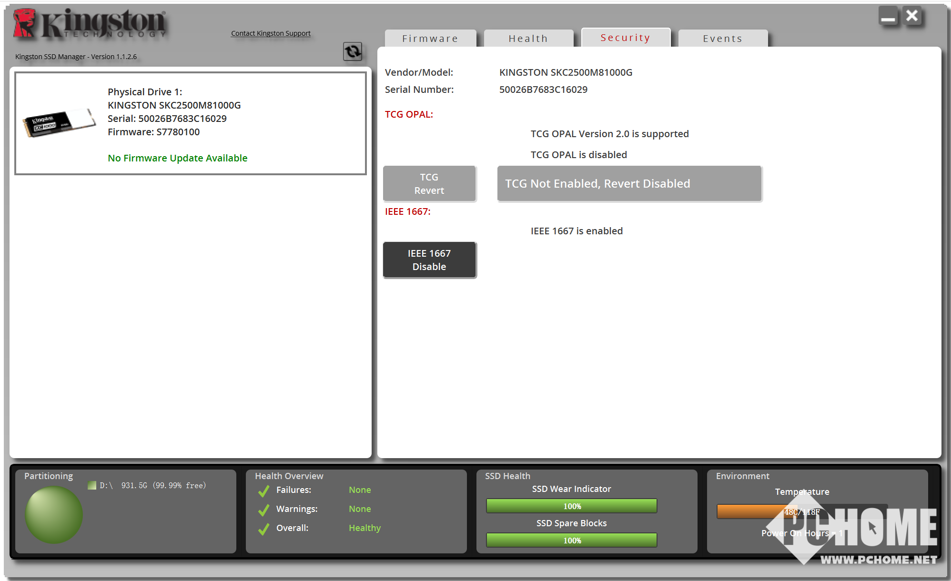Click TCG Not Enabled, Revert Disabled box

629,183
